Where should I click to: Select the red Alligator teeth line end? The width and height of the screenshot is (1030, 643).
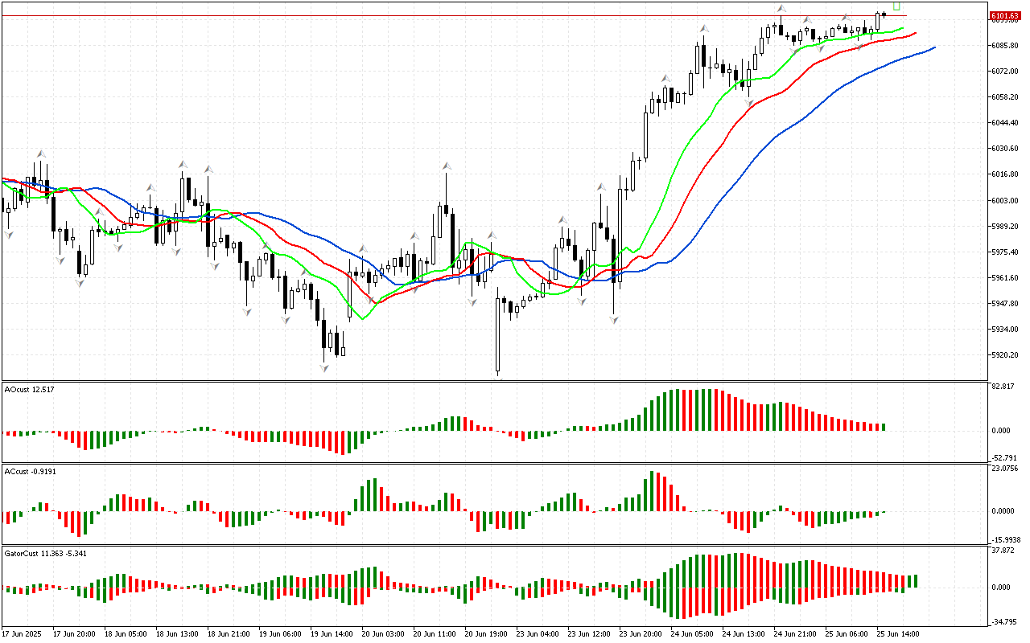tap(915, 33)
